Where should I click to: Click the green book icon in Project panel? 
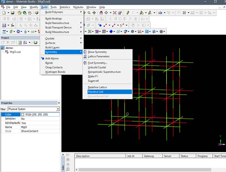pyautogui.click(x=35, y=42)
